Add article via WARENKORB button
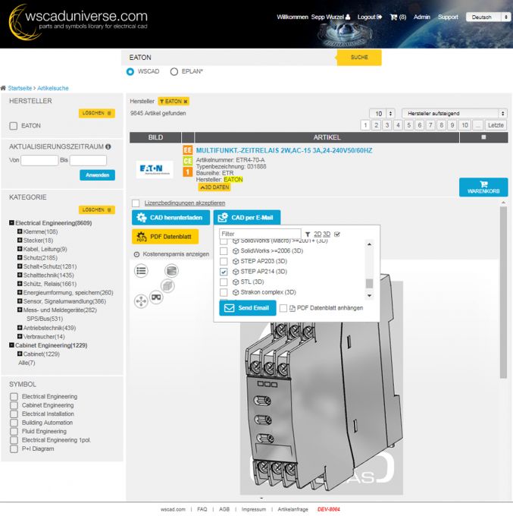The image size is (513, 516). tap(483, 187)
